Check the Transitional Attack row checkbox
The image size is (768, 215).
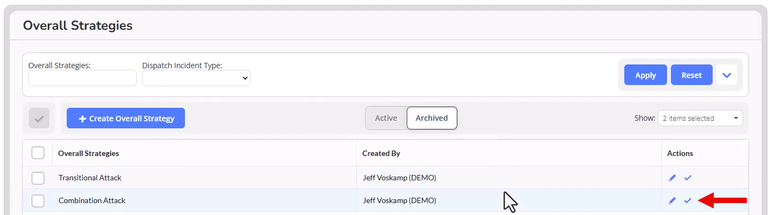[38, 178]
